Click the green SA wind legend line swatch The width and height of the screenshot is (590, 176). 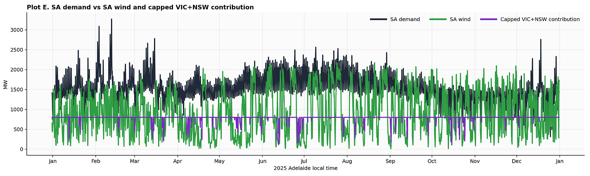[438, 19]
